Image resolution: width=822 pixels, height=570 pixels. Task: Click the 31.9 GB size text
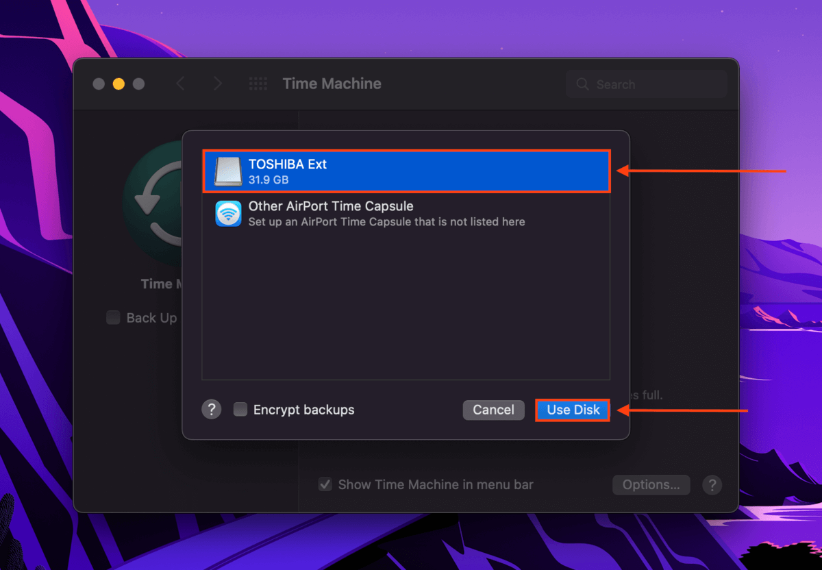click(x=269, y=180)
